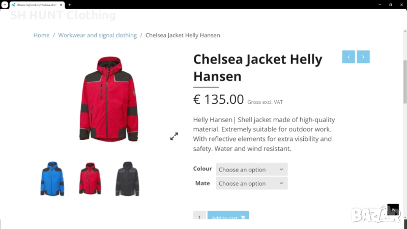The height and width of the screenshot is (229, 407).
Task: Click the scroll-to-top arrow button
Action: pos(393,209)
